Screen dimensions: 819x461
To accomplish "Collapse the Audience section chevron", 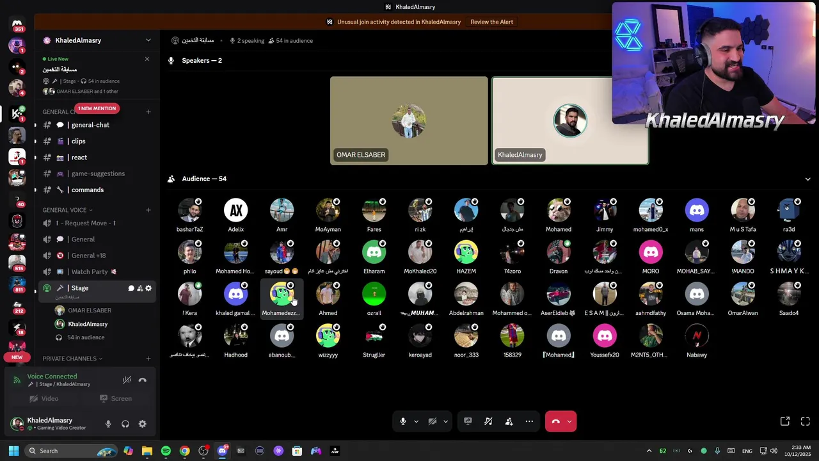I will [807, 179].
